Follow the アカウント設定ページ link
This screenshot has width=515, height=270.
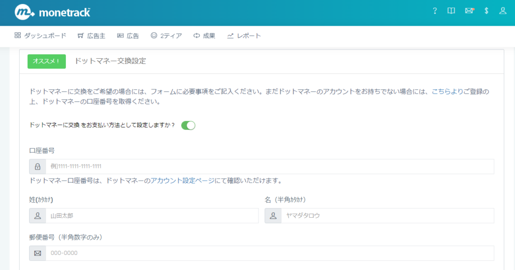click(182, 181)
